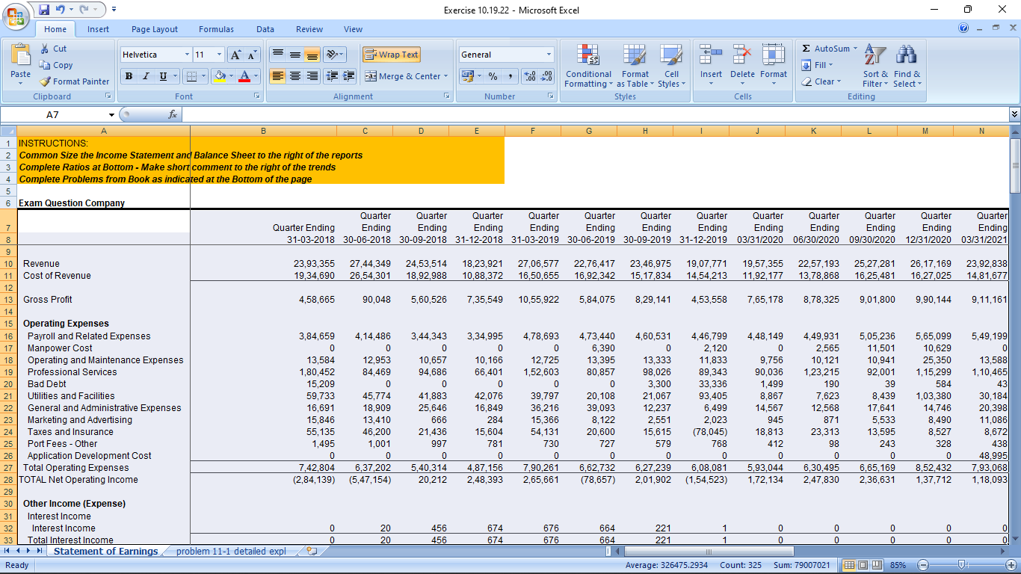Expand the Merge & Center options
1021x574 pixels.
point(448,77)
